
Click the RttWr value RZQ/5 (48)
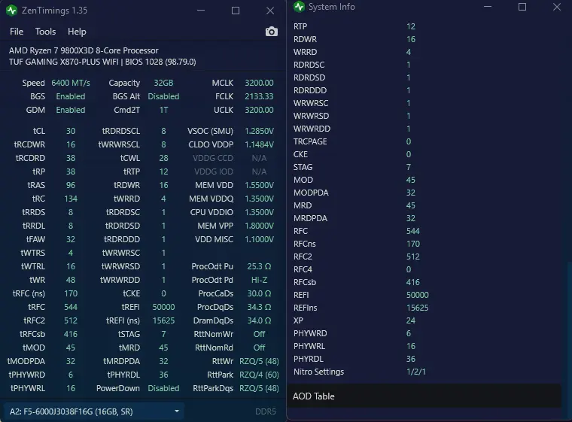pyautogui.click(x=259, y=361)
